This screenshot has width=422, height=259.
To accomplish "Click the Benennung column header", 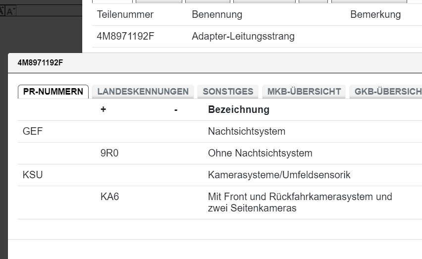I will pyautogui.click(x=217, y=15).
